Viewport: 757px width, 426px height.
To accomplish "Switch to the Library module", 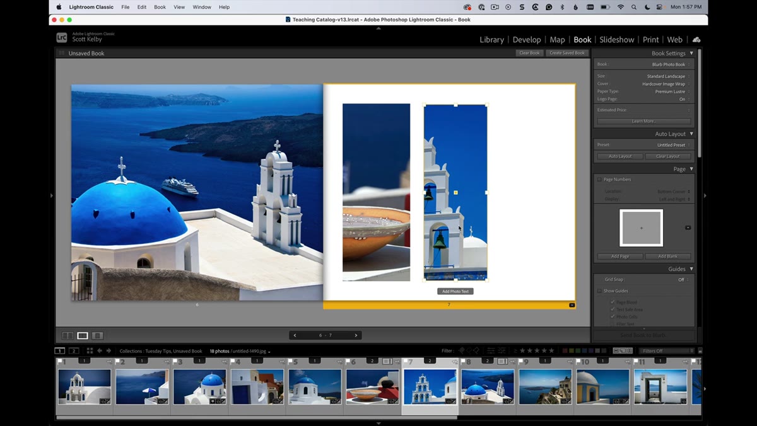I will pos(491,40).
